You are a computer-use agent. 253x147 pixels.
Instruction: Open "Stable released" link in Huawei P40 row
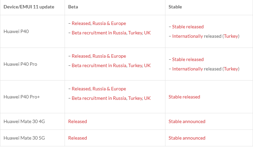pyautogui.click(x=188, y=27)
